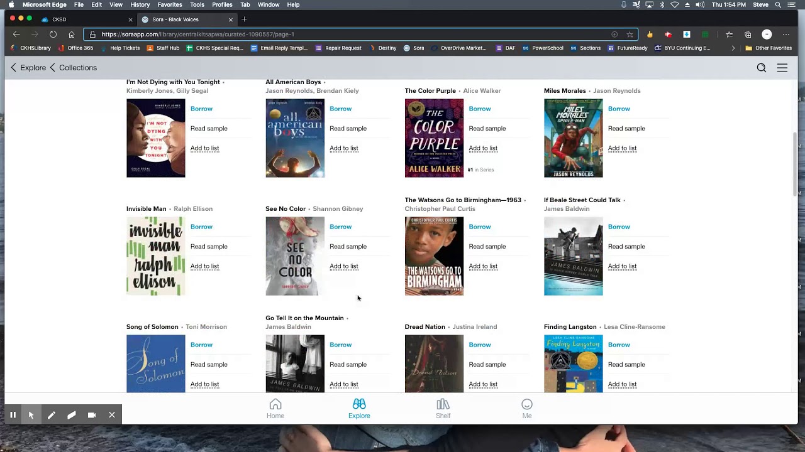Click author Justina Ireland

point(475,327)
